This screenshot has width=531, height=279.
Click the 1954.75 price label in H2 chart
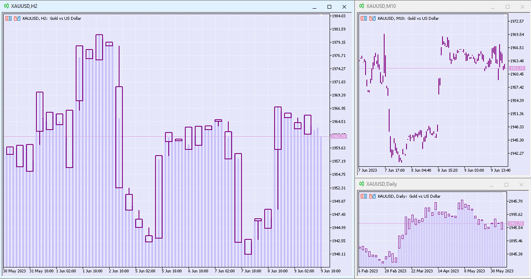339,175
